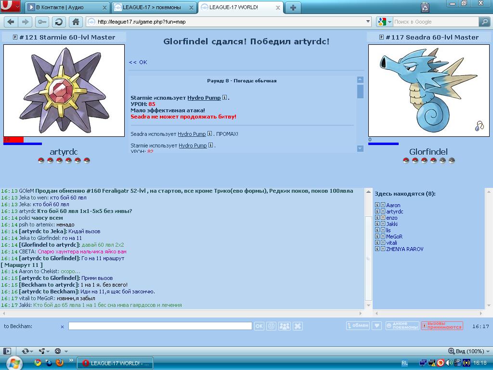Click the info icon beside ZHENYA RAROV
This screenshot has width=493, height=370.
pyautogui.click(x=377, y=249)
